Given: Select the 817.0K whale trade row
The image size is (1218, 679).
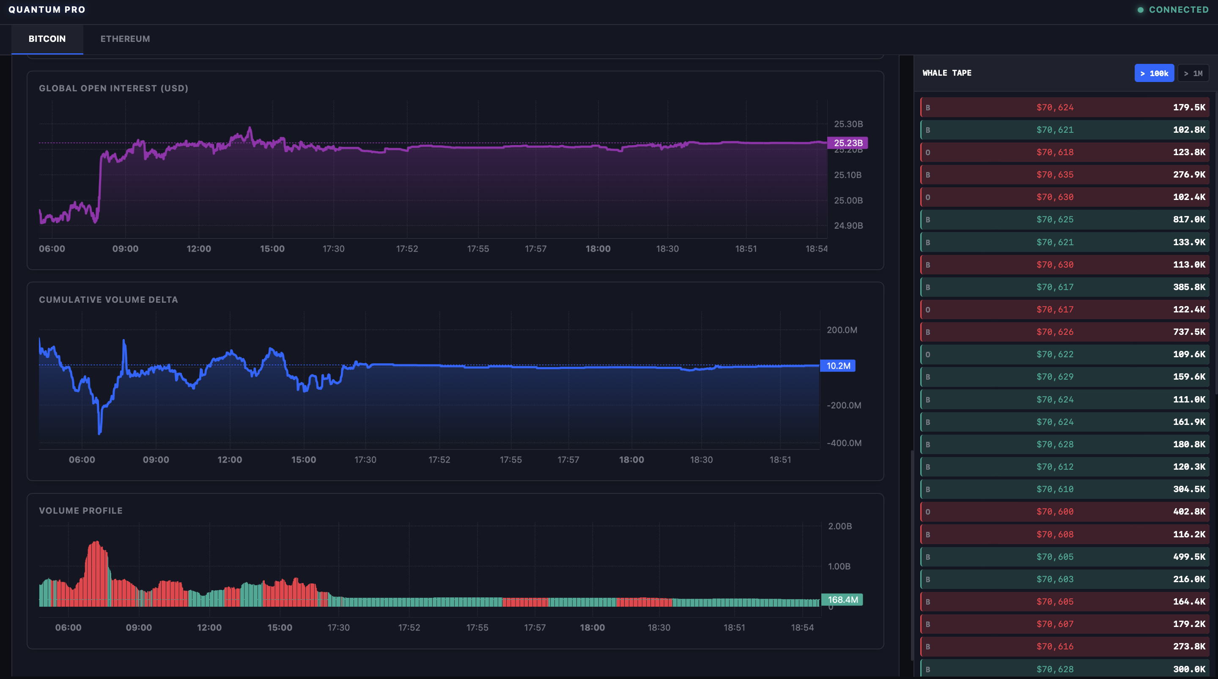Looking at the screenshot, I should tap(1064, 219).
